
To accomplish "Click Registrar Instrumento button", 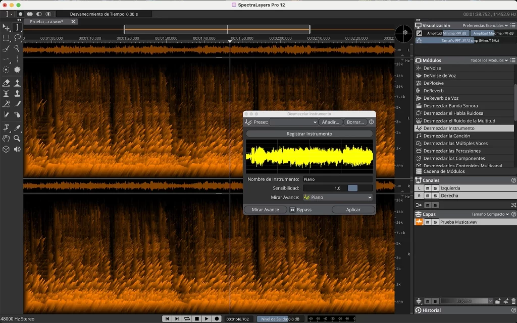I will pyautogui.click(x=309, y=134).
